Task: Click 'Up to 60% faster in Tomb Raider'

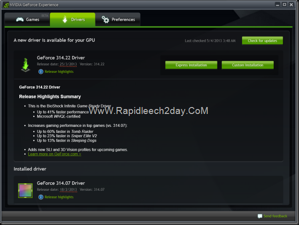Action: (65, 131)
